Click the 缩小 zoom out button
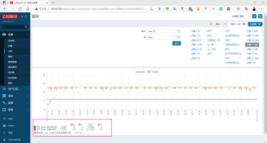267x143 pixels. [x=218, y=24]
